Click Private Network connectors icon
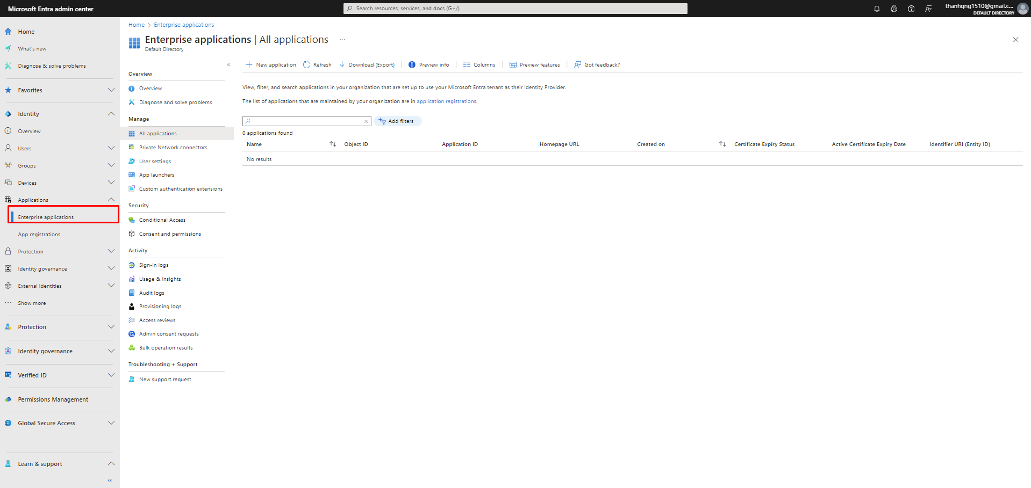 pos(132,147)
